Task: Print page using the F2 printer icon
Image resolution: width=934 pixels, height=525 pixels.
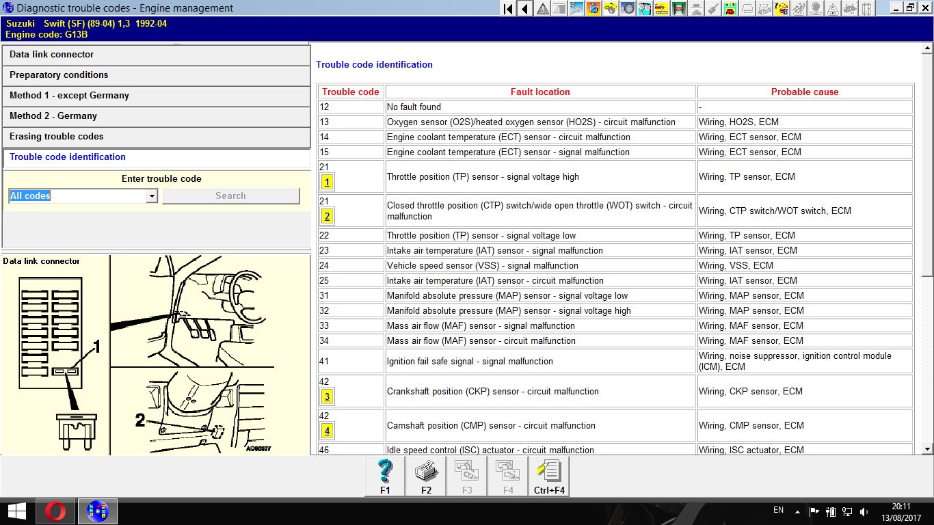Action: (x=426, y=476)
